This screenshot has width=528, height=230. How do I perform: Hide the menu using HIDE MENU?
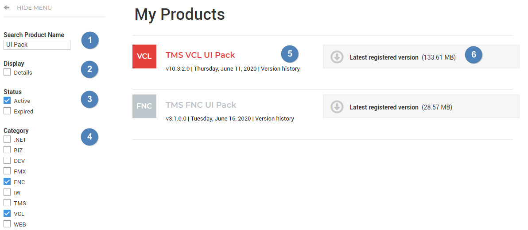[x=35, y=8]
